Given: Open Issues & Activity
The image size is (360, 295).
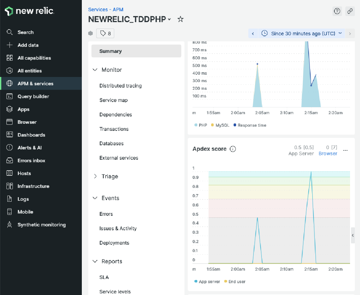Looking at the screenshot, I should tap(118, 229).
